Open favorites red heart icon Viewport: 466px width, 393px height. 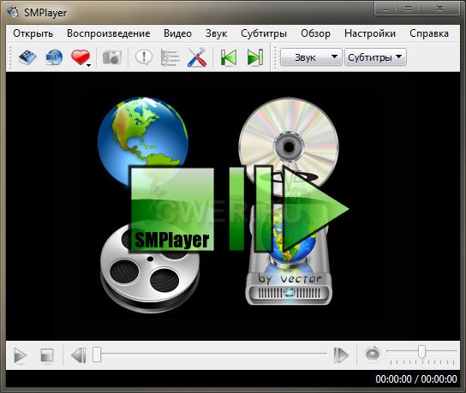81,57
